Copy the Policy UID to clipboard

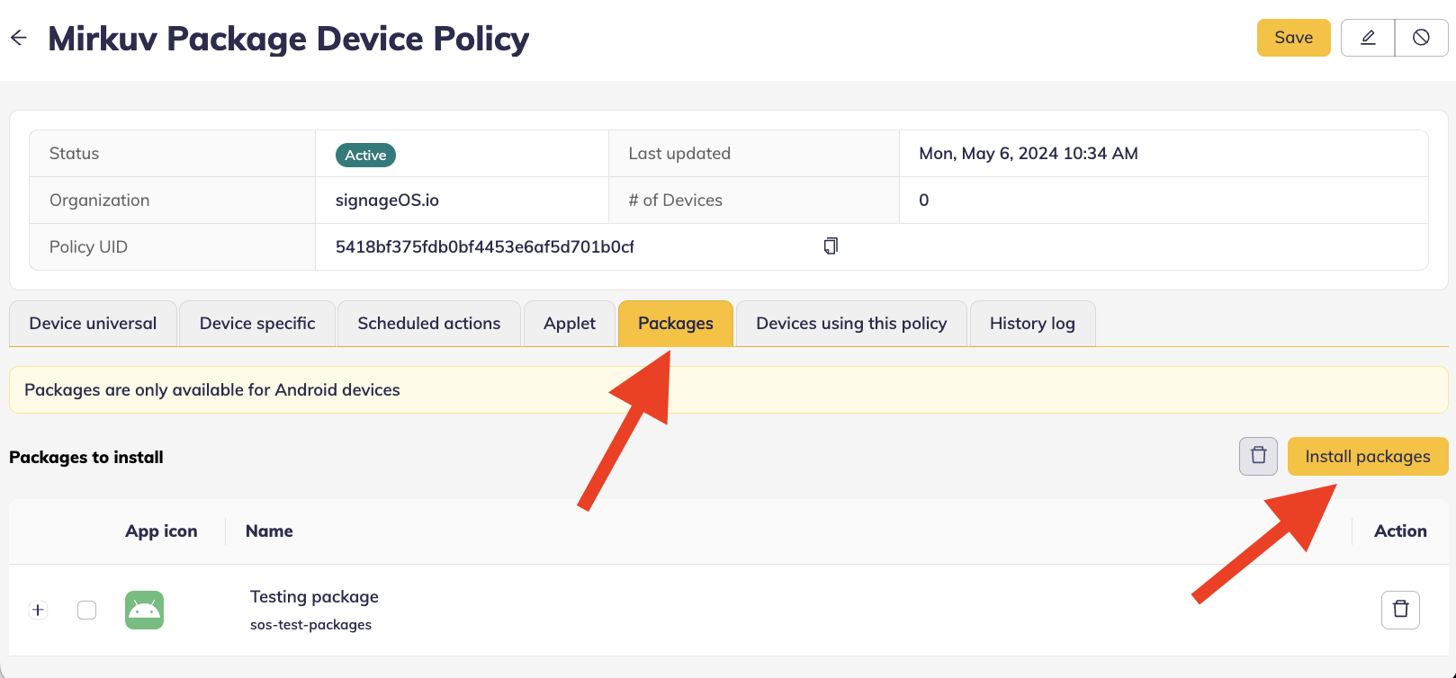831,246
